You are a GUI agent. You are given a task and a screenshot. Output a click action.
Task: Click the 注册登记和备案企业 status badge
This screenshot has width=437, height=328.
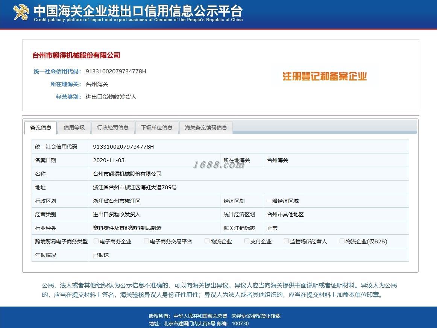click(x=325, y=76)
